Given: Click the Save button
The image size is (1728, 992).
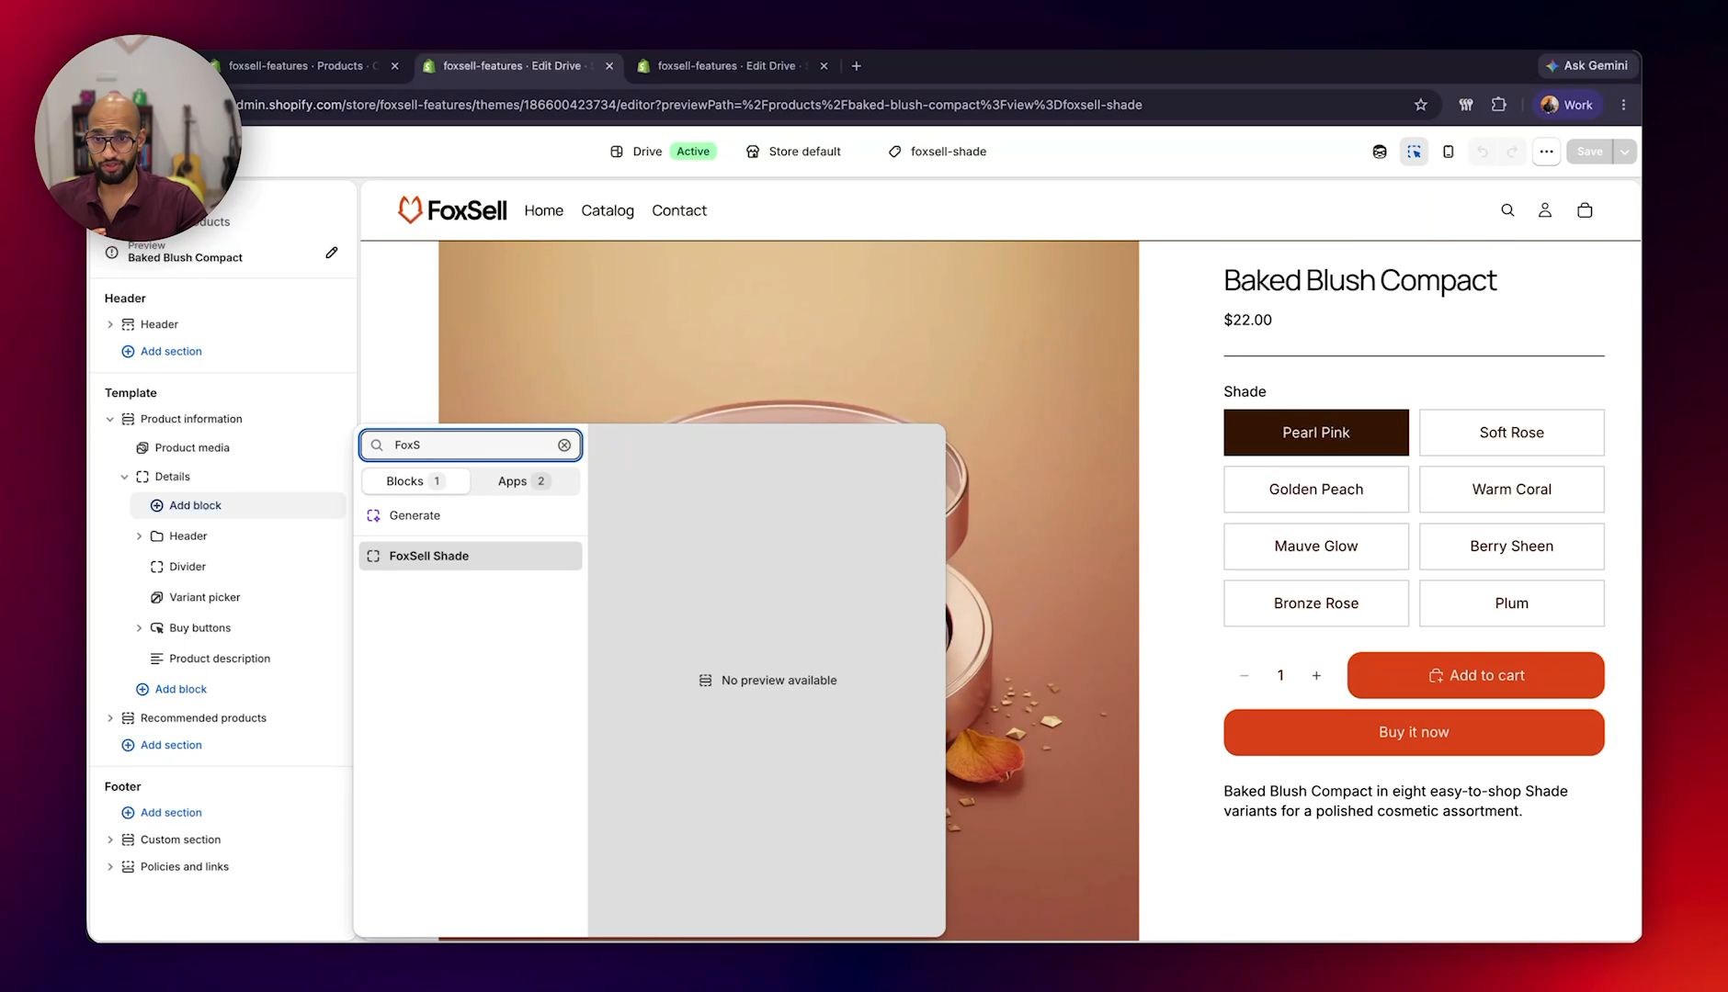Looking at the screenshot, I should click(x=1589, y=152).
